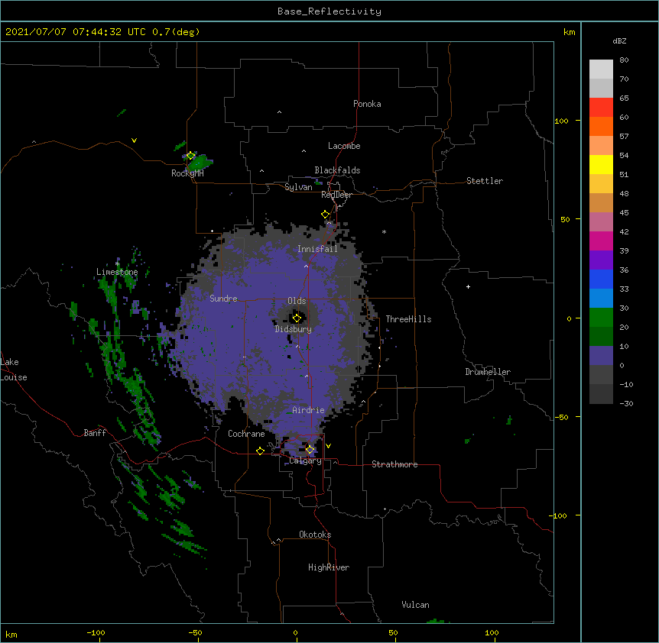Click the -30 value in the dBZ legend
Viewport: 659px width, 643px height.
pos(626,403)
